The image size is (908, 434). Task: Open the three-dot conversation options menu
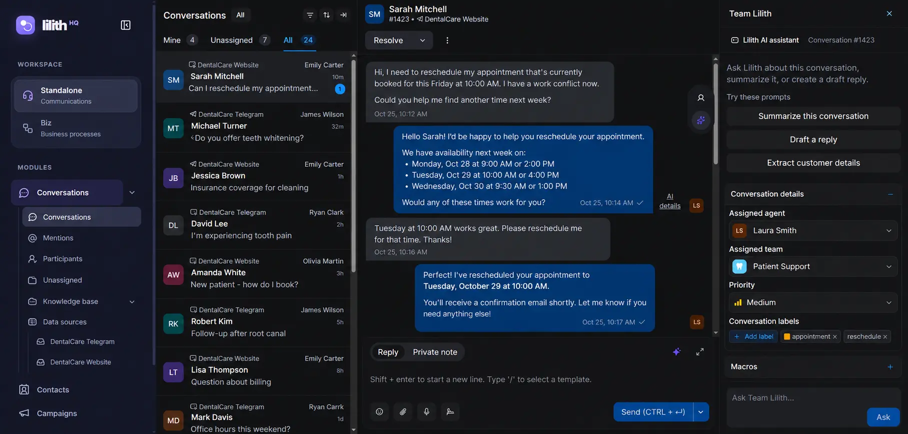point(447,41)
